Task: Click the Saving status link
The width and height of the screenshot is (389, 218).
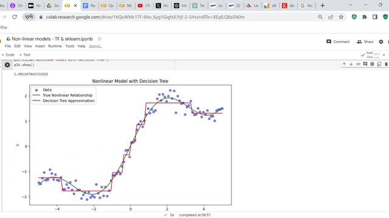Action: pos(95,46)
